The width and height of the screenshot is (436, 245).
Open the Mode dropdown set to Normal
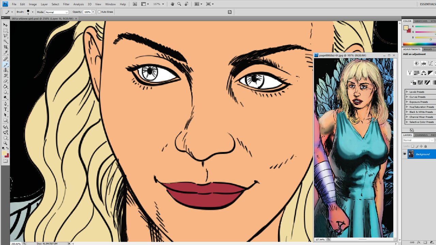(57, 12)
